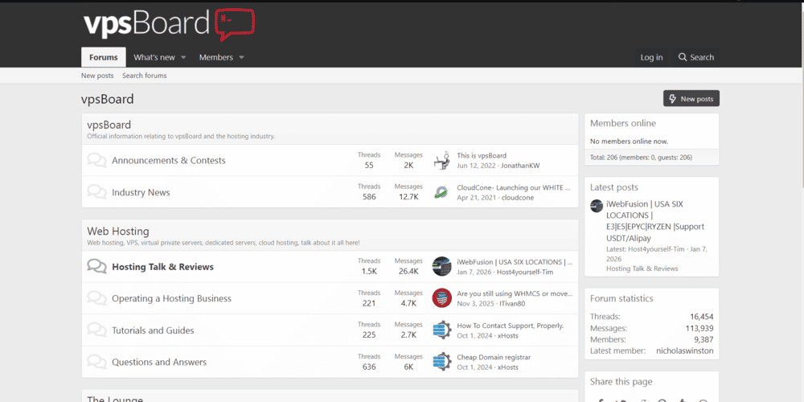Click the JonathanKW username
The image size is (804, 402).
(520, 166)
